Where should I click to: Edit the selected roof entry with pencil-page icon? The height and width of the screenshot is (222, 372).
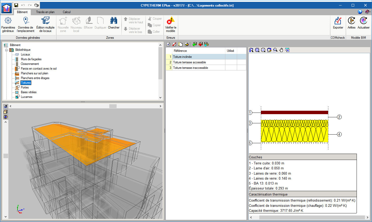pyautogui.click(x=186, y=44)
